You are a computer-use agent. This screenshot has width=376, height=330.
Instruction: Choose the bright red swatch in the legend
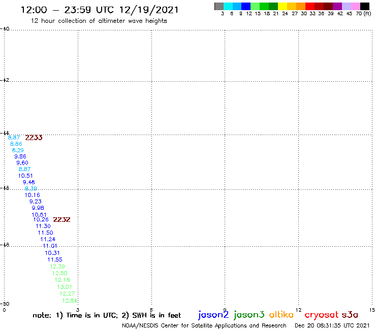click(310, 6)
